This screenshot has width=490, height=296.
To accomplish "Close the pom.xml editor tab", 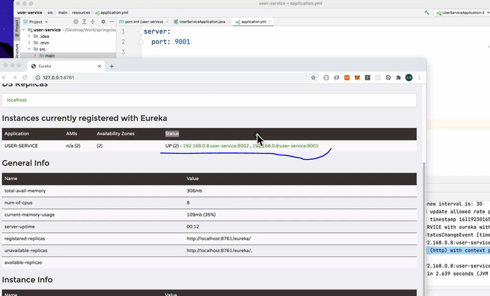I will pos(167,22).
